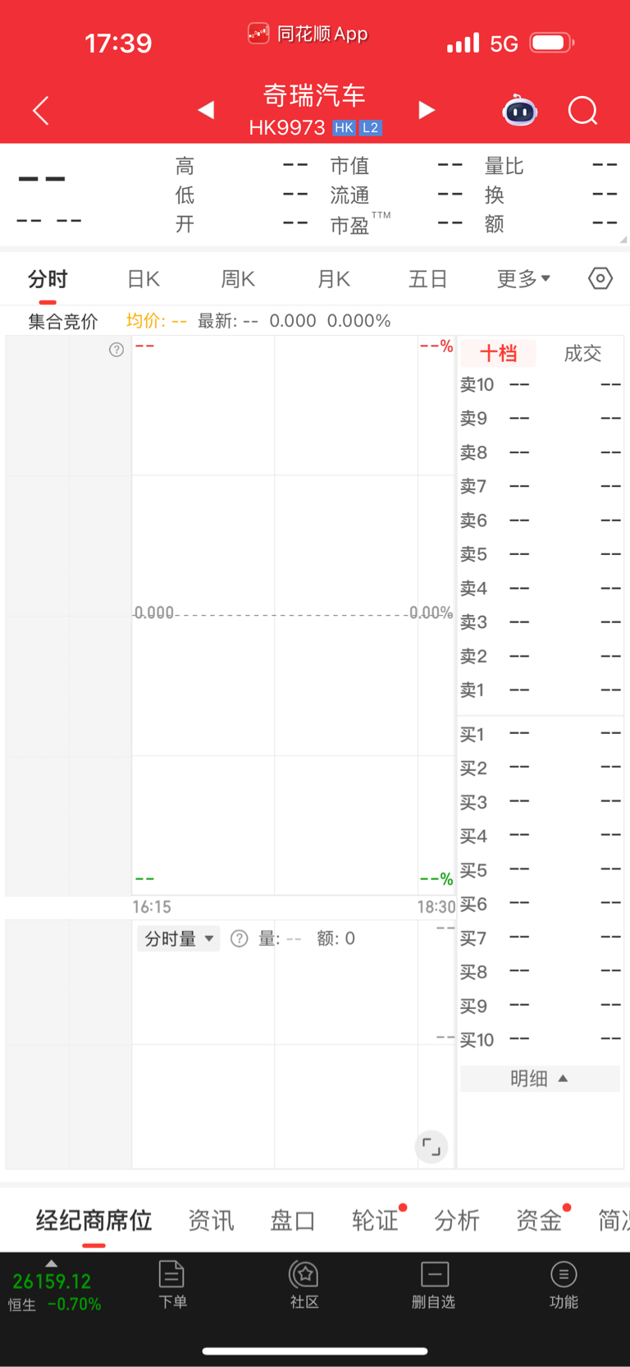Image resolution: width=630 pixels, height=1367 pixels.
Task: Return to 同花顺 App via status pill
Action: [308, 34]
